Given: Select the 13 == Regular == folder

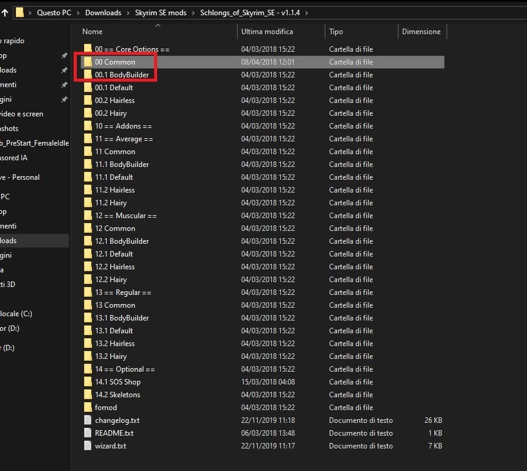Looking at the screenshot, I should point(122,292).
